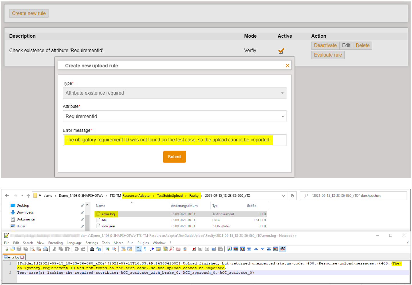Start macro recording with the red dot icon
This screenshot has height=285, width=412.
[x=194, y=249]
